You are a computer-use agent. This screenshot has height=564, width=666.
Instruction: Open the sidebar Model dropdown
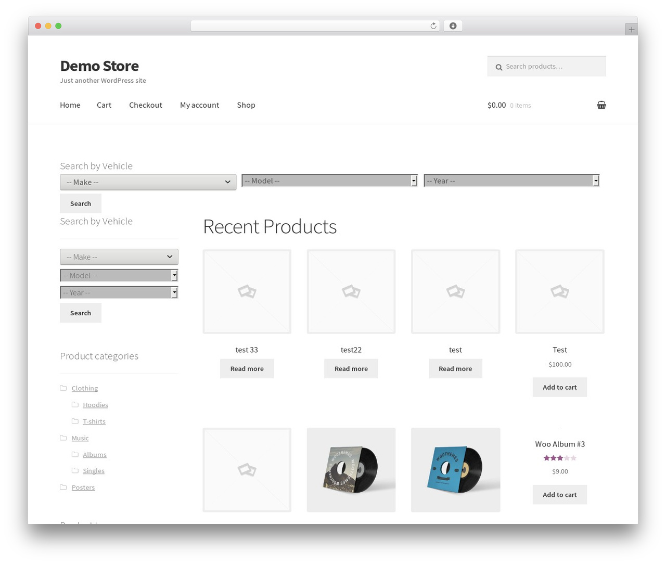click(119, 275)
